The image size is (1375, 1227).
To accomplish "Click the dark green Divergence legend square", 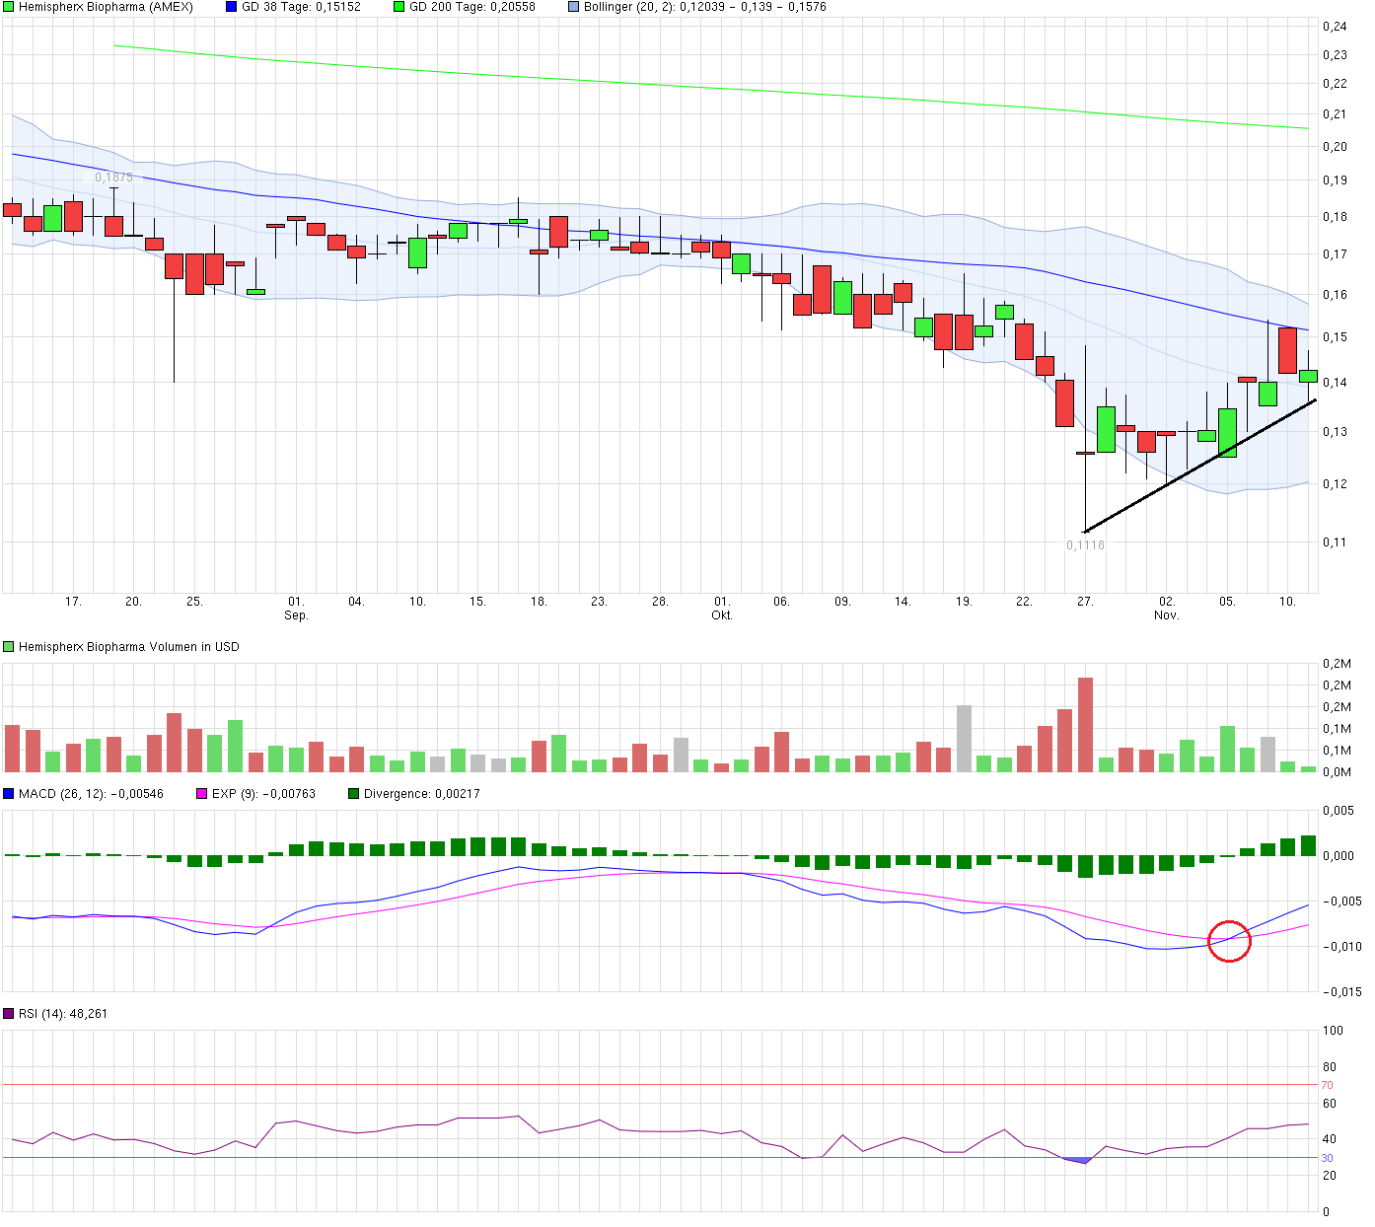I will pyautogui.click(x=354, y=794).
